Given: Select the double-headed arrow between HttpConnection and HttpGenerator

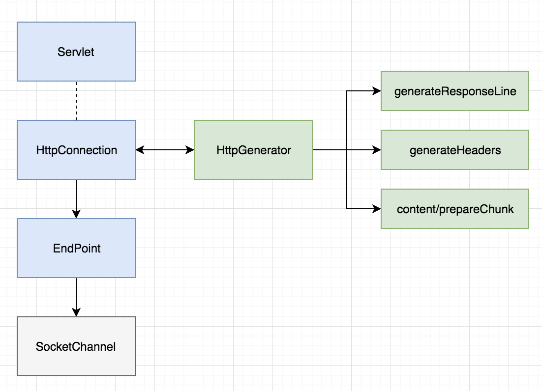Looking at the screenshot, I should coord(165,150).
